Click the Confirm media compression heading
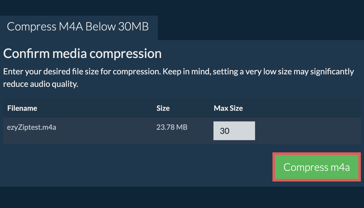 point(82,54)
